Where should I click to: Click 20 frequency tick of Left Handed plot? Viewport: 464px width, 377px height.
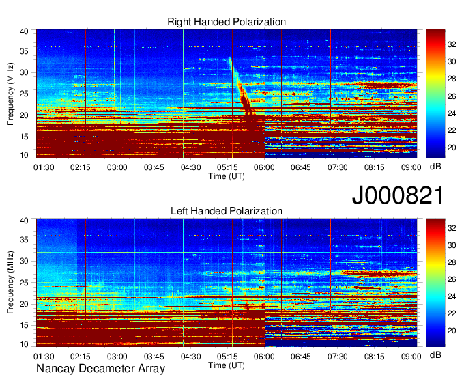24,304
